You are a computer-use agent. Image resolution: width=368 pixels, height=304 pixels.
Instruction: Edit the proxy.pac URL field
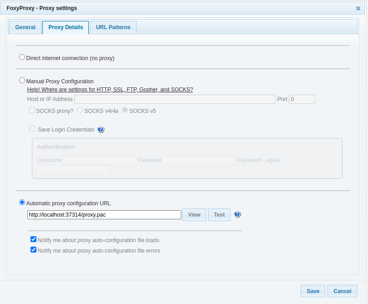[x=104, y=215]
